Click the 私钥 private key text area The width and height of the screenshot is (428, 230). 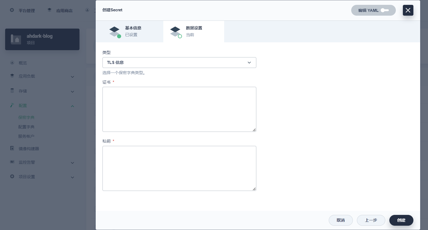click(179, 168)
